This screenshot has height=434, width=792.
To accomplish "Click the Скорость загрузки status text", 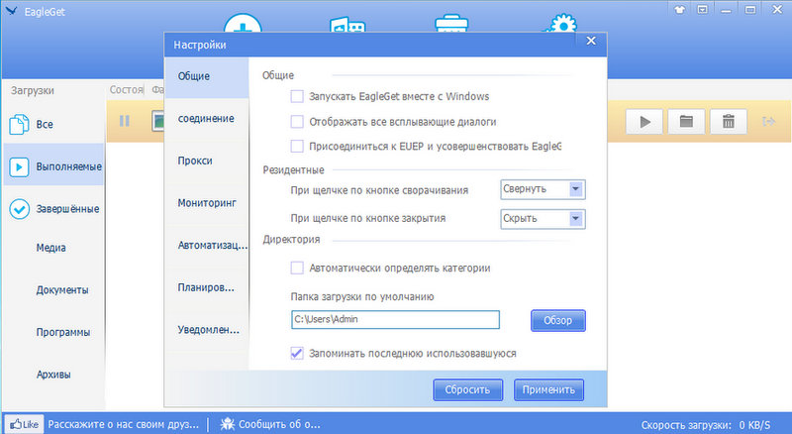I will [706, 425].
